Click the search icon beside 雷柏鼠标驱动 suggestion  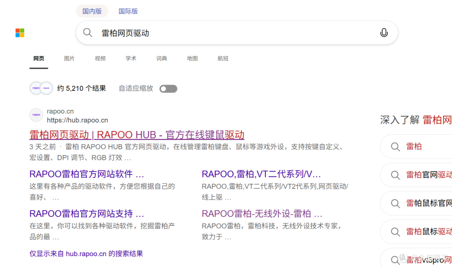point(395,232)
